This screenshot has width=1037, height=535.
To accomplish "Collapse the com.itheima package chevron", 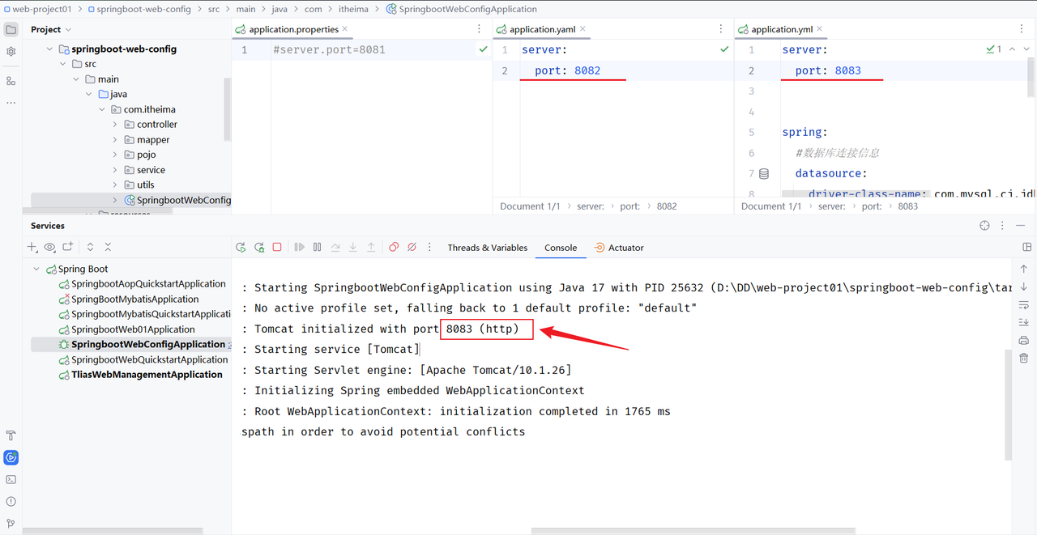I will click(101, 109).
